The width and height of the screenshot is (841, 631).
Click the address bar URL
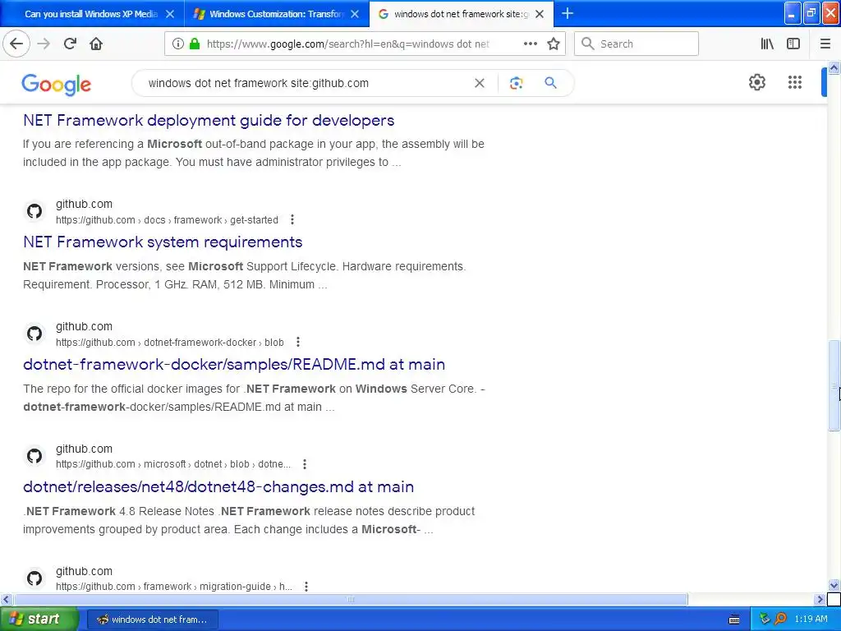click(x=347, y=44)
